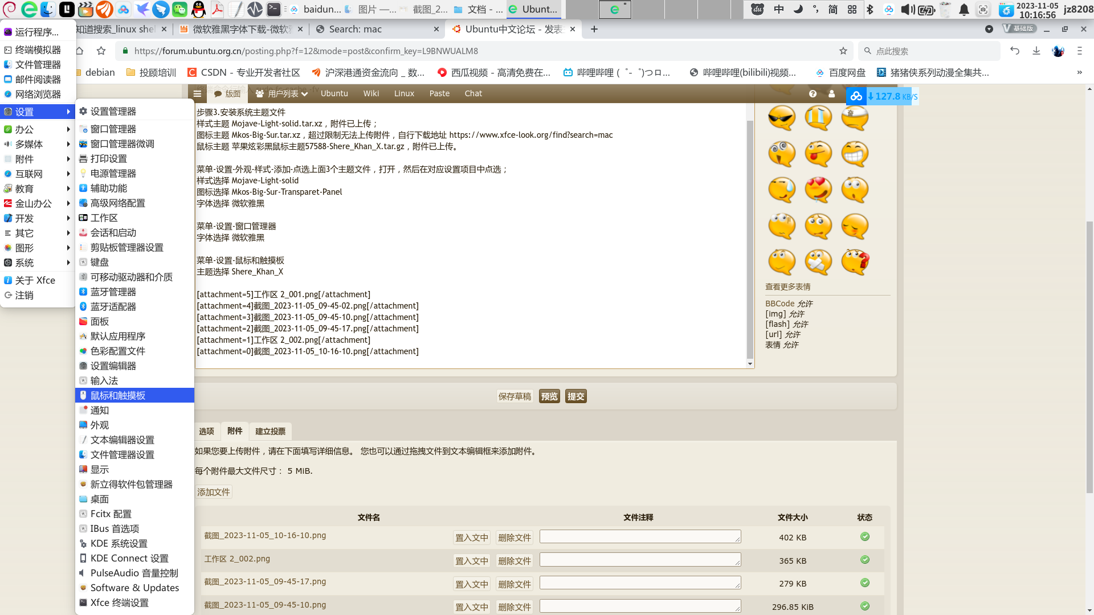
Task: Toggle simplified/traditional 简 in IME bar
Action: click(x=833, y=9)
